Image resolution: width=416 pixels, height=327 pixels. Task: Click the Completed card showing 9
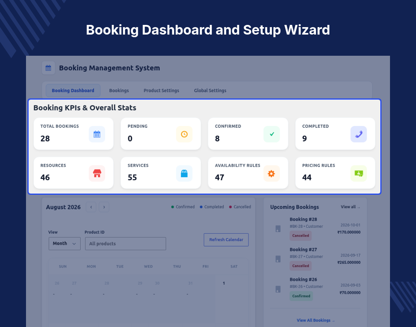pos(335,134)
